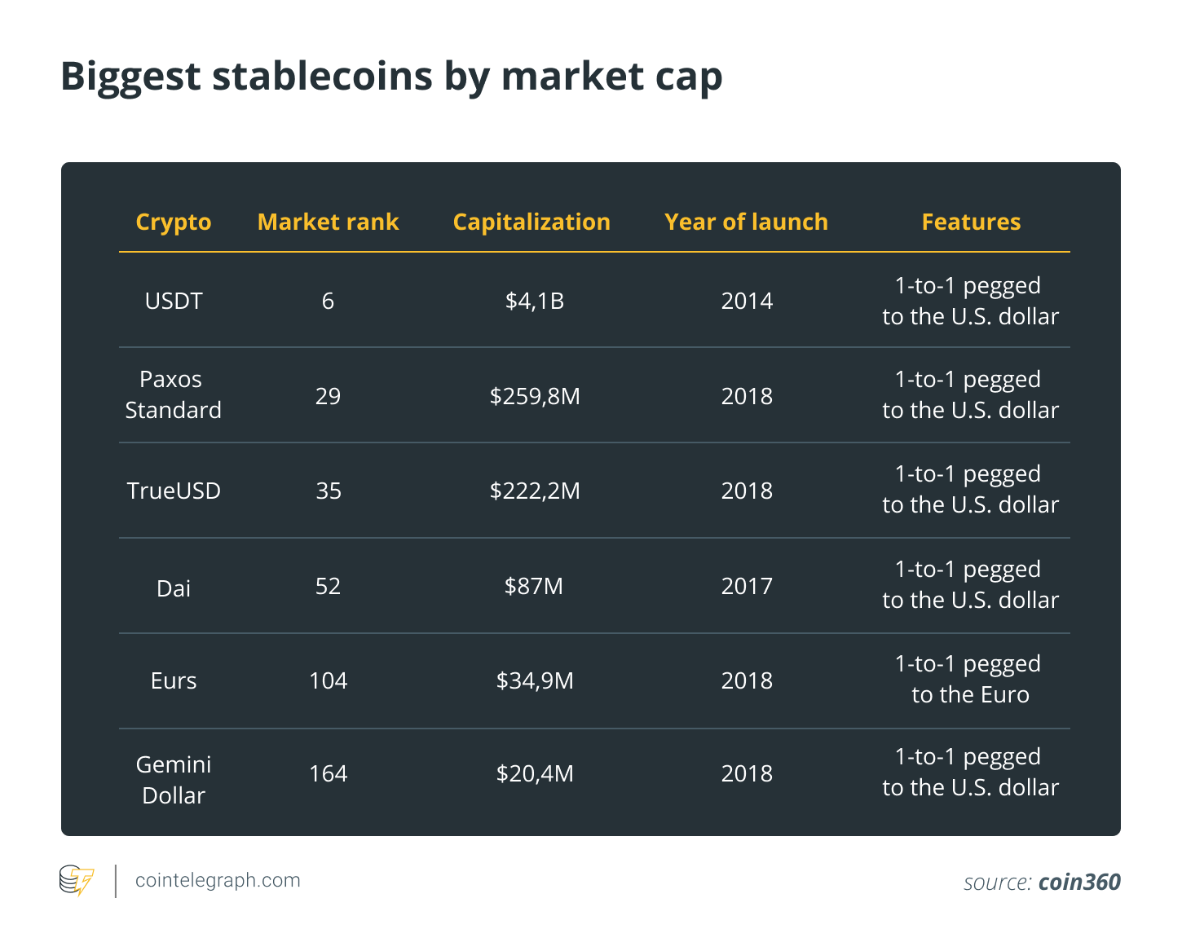Click the $4,1B capitalization value
This screenshot has height=951, width=1182.
[x=535, y=302]
